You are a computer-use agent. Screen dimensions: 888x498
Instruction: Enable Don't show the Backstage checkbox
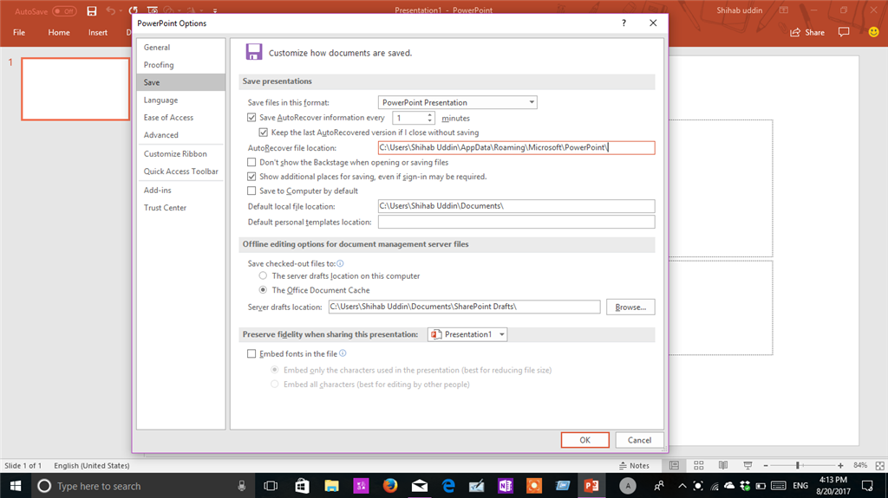pyautogui.click(x=251, y=162)
